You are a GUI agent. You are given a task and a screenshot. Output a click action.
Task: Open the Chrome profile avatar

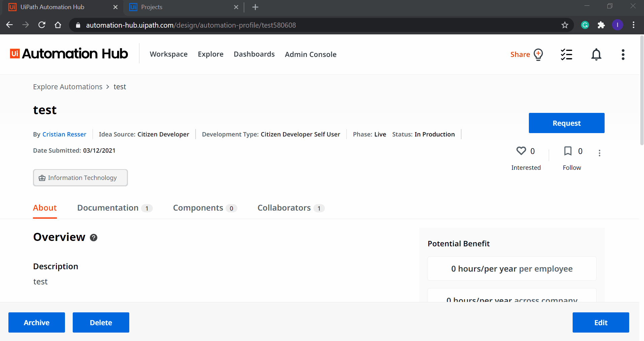[617, 25]
